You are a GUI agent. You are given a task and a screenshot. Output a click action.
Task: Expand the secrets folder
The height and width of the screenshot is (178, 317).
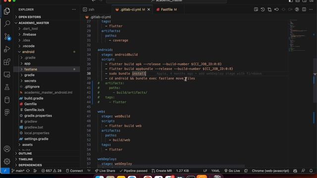[30, 81]
